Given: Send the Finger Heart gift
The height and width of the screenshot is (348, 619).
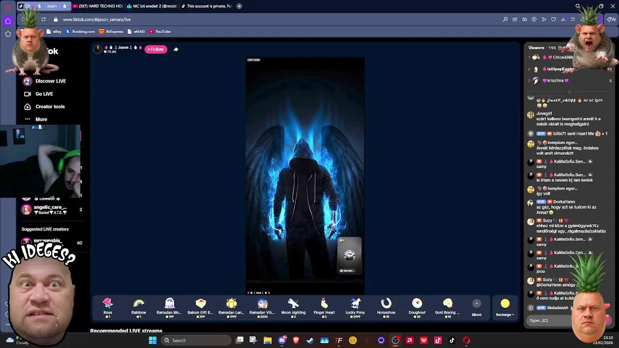Looking at the screenshot, I should (x=324, y=307).
